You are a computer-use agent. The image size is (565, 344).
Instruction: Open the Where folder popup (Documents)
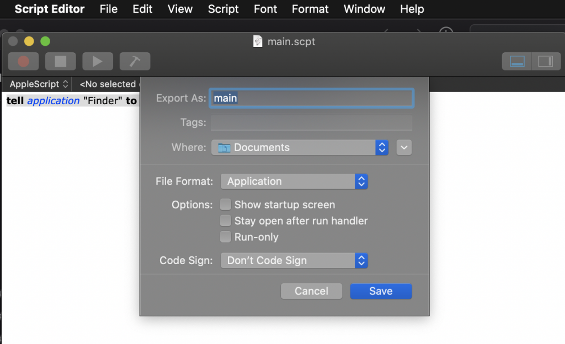[x=300, y=148]
